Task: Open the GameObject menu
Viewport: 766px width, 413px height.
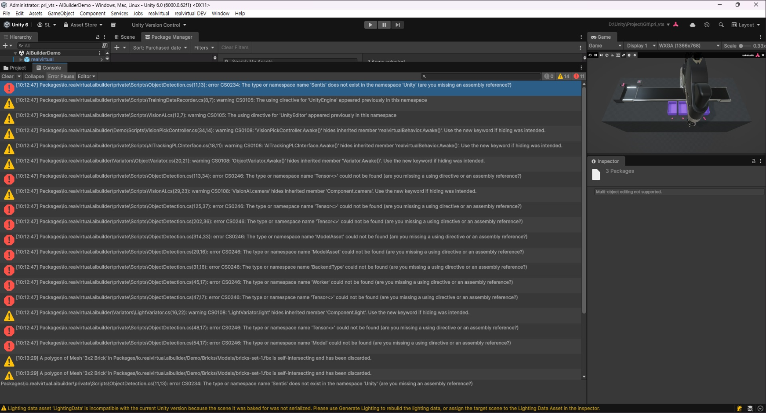Action: (61, 14)
